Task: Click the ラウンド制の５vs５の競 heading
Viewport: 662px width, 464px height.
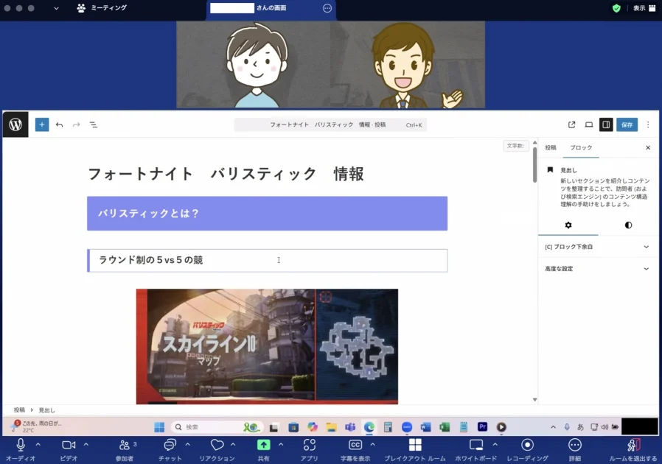Action: pyautogui.click(x=268, y=260)
